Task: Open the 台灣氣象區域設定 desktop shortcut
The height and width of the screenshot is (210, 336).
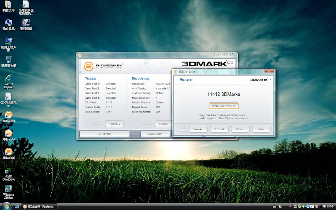Action: coord(26,8)
